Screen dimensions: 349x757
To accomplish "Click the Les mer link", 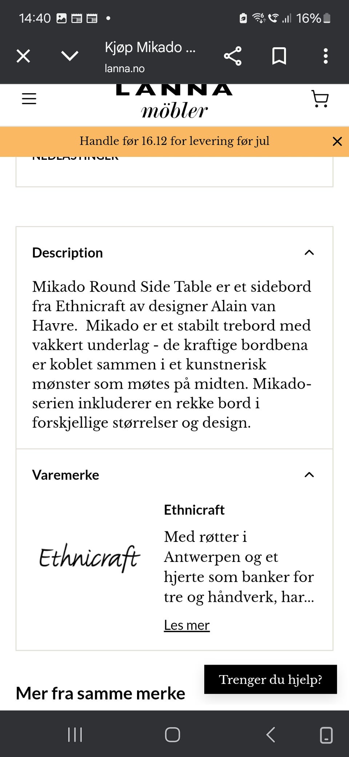I will [186, 625].
